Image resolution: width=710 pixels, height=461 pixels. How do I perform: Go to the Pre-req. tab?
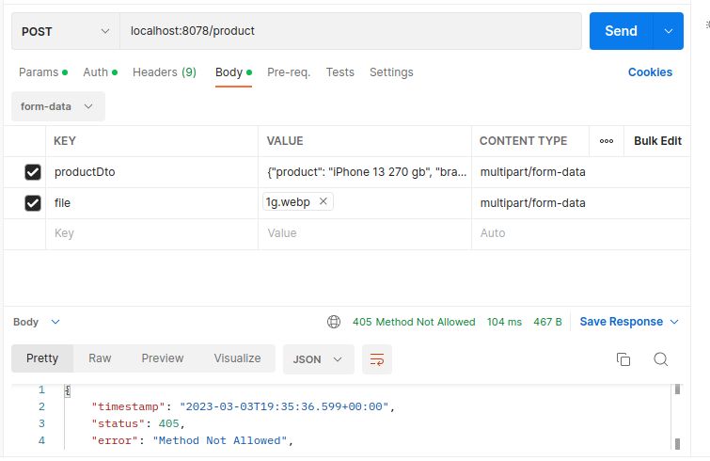[x=289, y=72]
